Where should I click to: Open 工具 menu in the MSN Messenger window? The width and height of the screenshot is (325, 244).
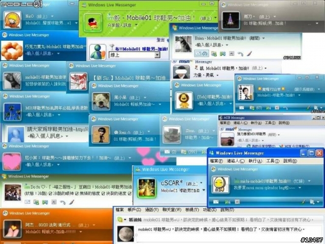(x=270, y=123)
